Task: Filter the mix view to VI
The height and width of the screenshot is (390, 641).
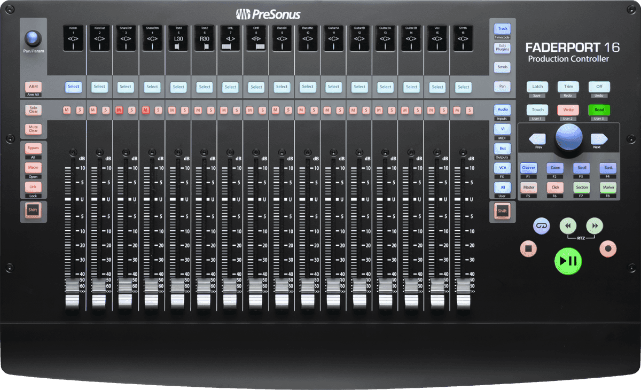Action: tap(502, 129)
